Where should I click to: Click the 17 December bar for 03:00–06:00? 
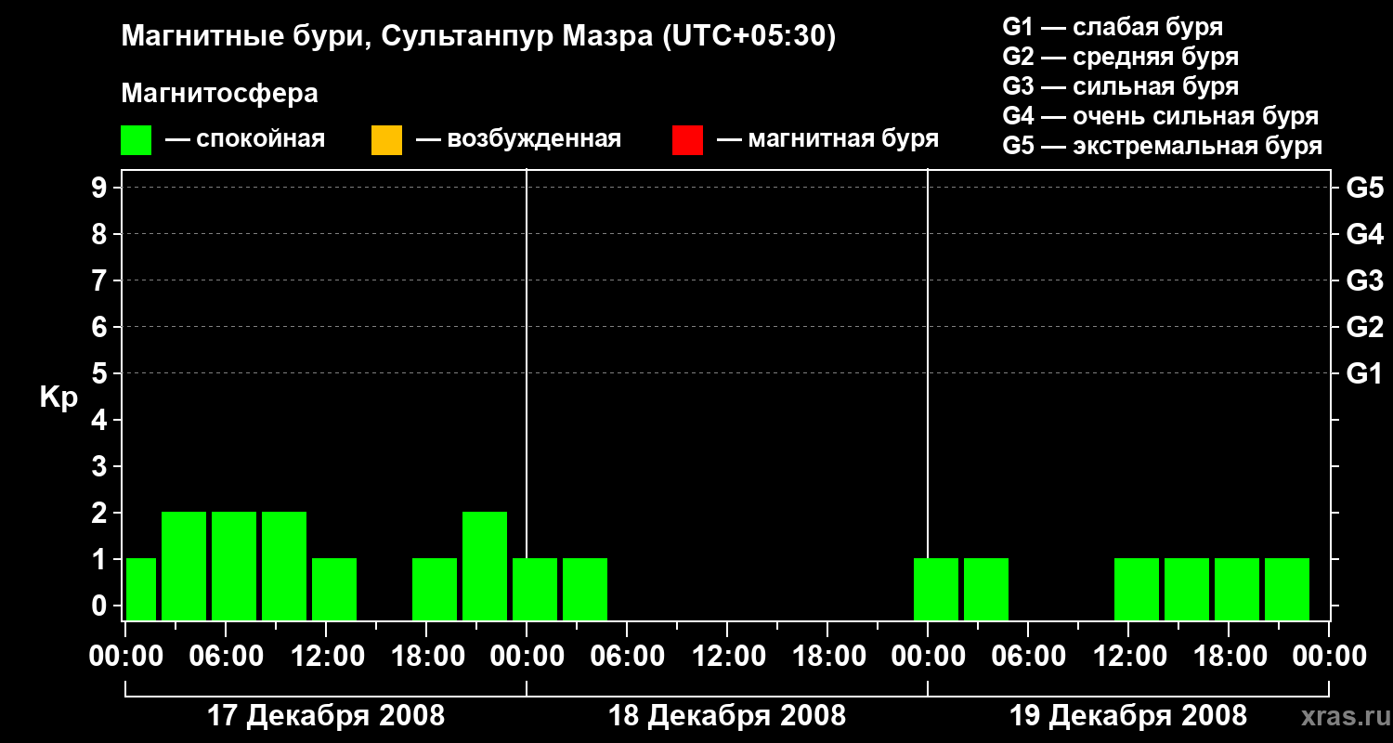[184, 566]
